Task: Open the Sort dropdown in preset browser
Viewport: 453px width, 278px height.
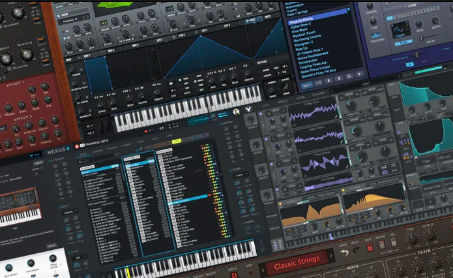Action: pos(306,85)
